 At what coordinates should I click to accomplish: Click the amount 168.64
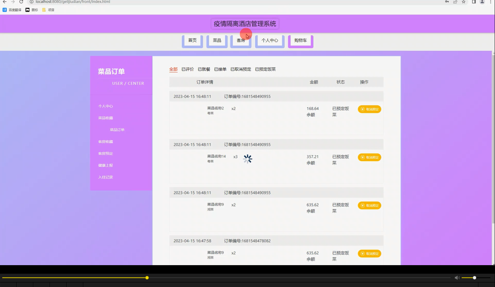[312, 109]
